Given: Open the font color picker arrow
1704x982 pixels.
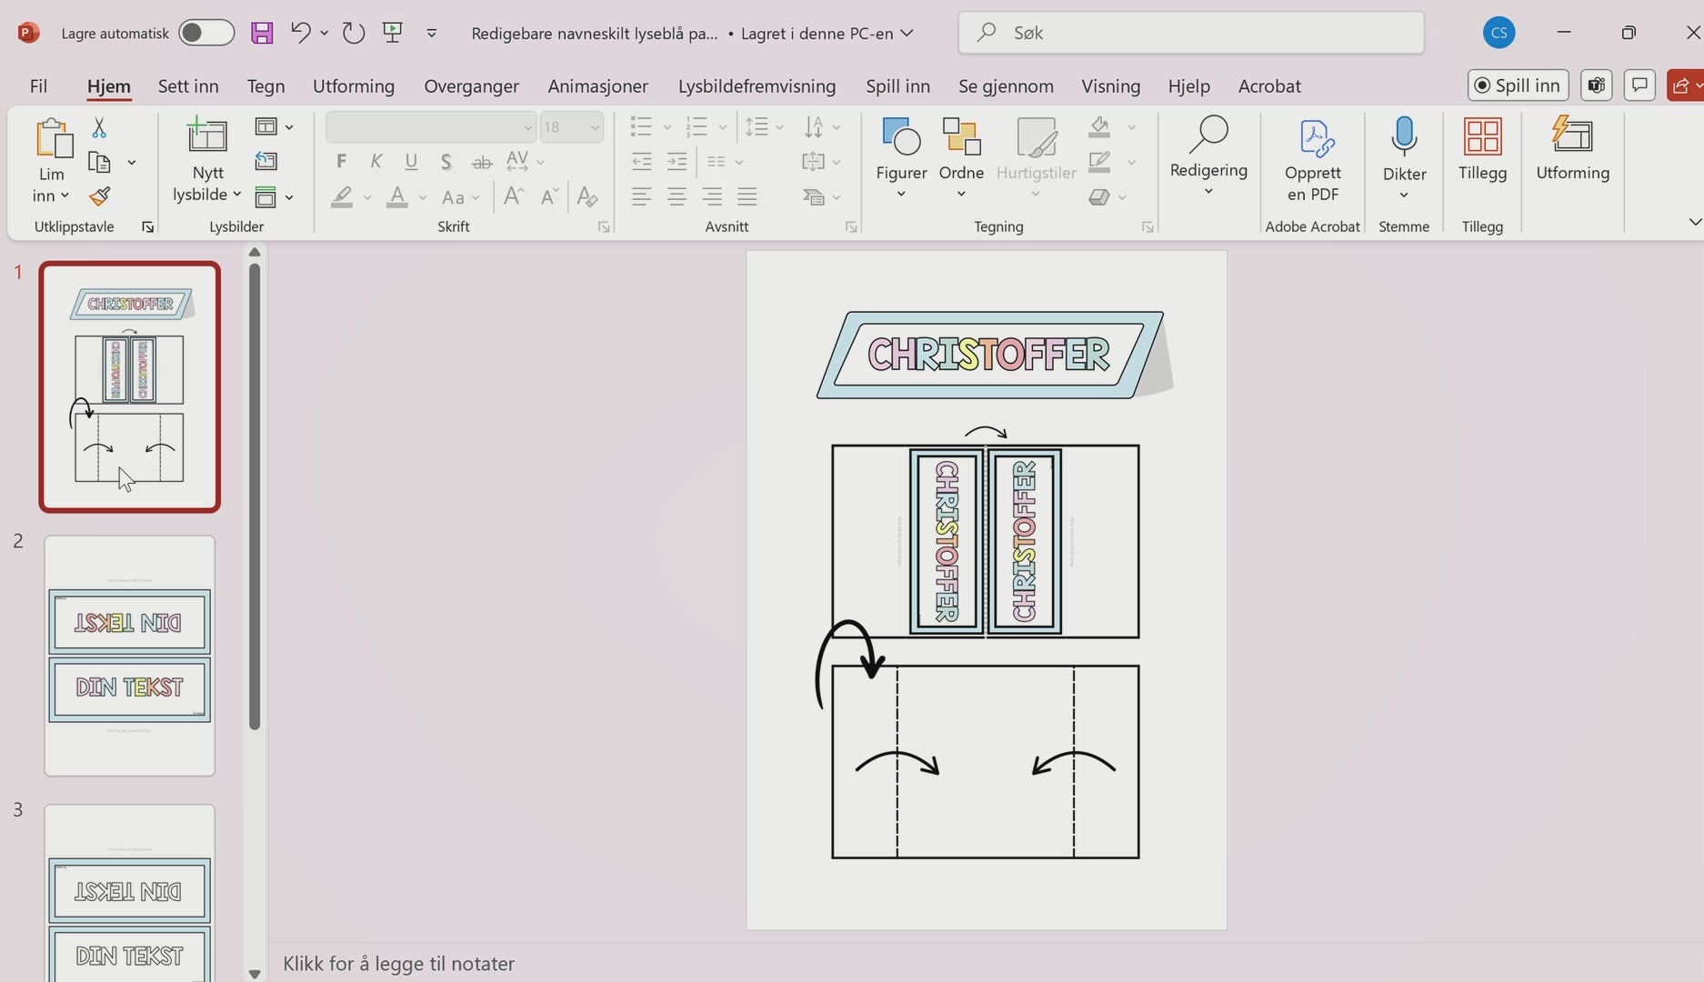Looking at the screenshot, I should point(423,197).
